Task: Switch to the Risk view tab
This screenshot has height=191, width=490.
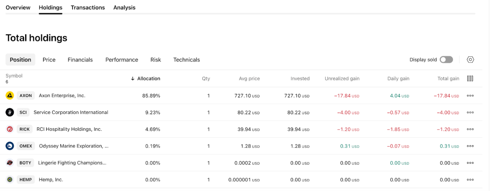Action: pyautogui.click(x=155, y=59)
